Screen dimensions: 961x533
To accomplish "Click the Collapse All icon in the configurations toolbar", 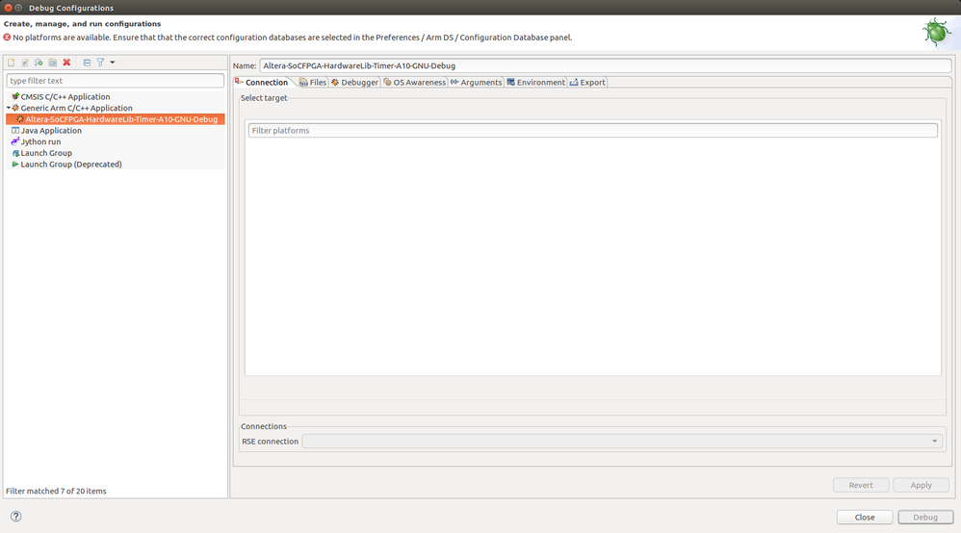I will tap(87, 63).
